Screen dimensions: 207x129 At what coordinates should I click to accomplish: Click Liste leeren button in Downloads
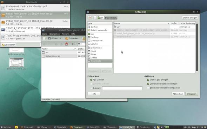point(8,45)
